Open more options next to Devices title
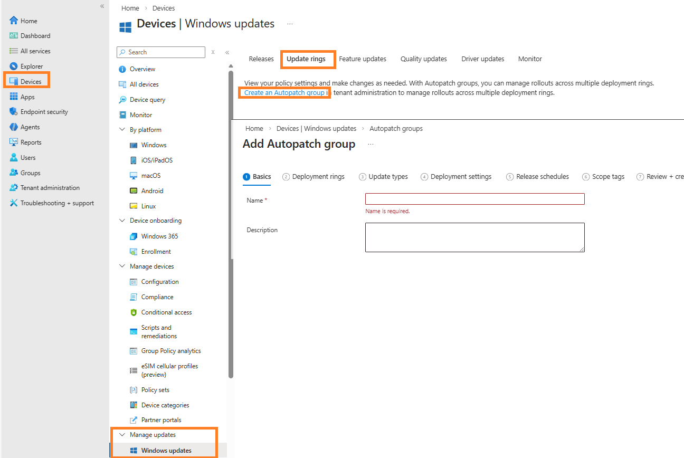Screen dimensions: 684x458 pos(290,24)
